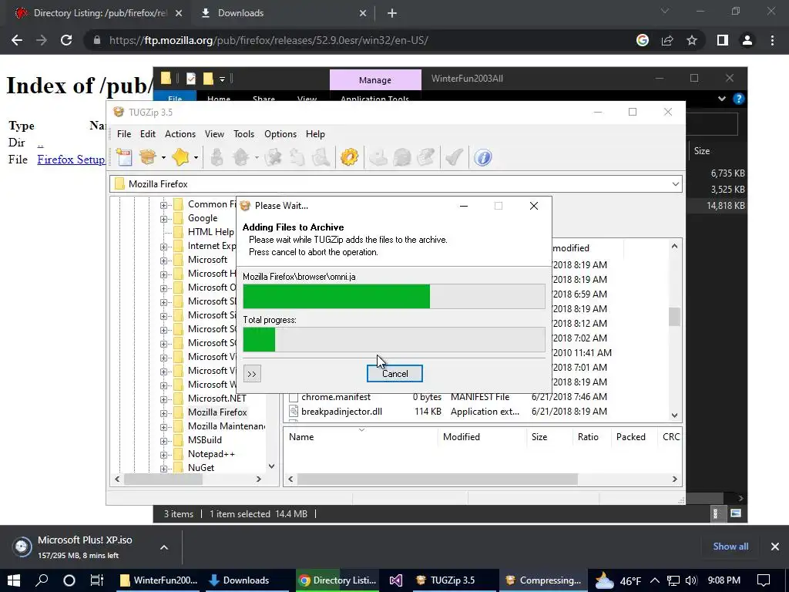
Task: Bookmark this page star icon
Action: click(692, 40)
